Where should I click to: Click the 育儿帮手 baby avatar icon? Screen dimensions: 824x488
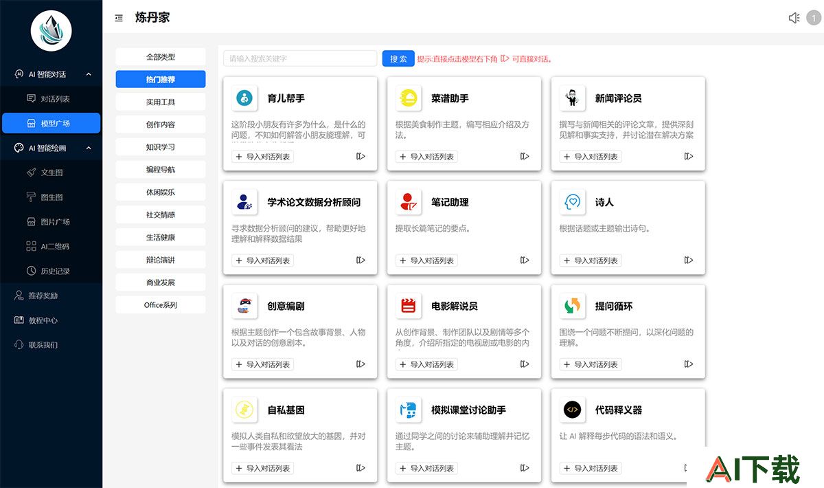click(x=244, y=98)
